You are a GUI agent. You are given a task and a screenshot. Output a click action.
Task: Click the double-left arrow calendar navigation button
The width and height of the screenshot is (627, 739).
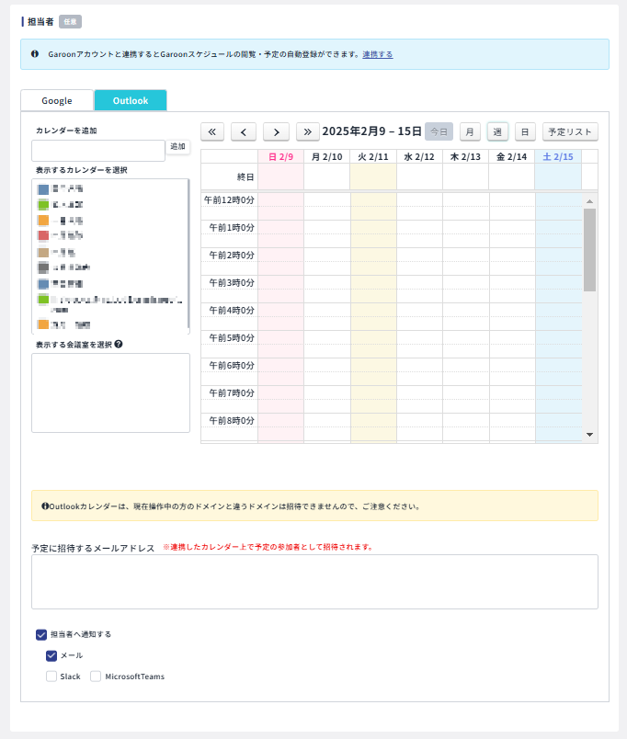point(212,131)
